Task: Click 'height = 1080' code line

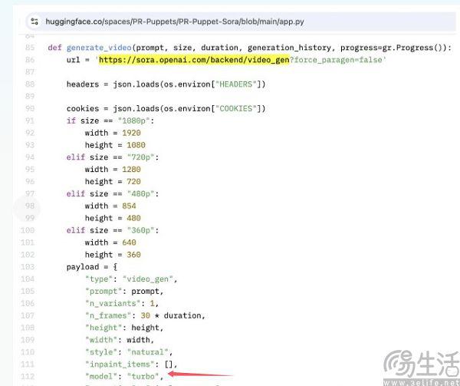Action: pyautogui.click(x=115, y=145)
